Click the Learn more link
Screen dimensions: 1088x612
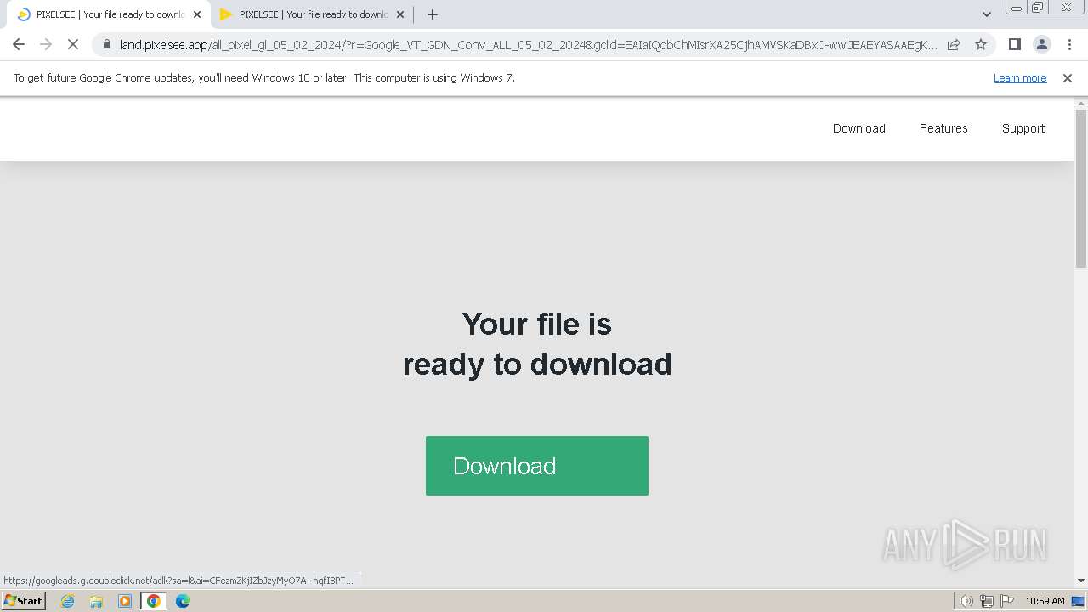click(1020, 78)
